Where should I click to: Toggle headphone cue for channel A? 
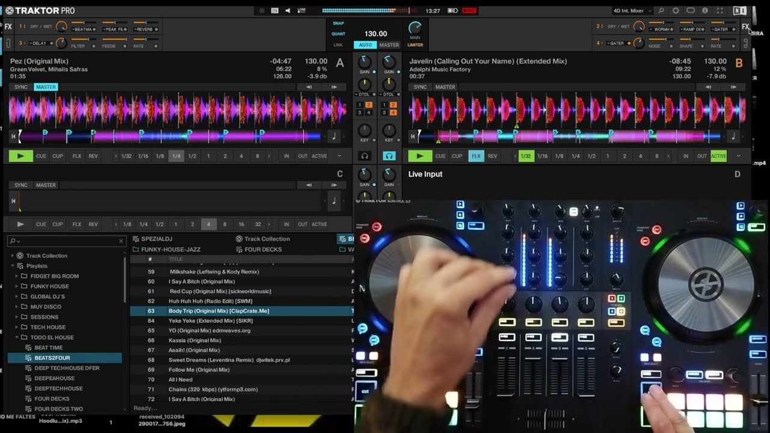(365, 156)
